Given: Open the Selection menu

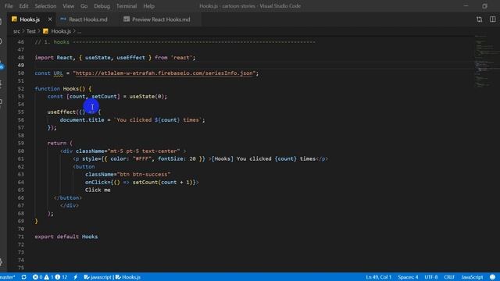Looking at the screenshot, I should [x=45, y=6].
